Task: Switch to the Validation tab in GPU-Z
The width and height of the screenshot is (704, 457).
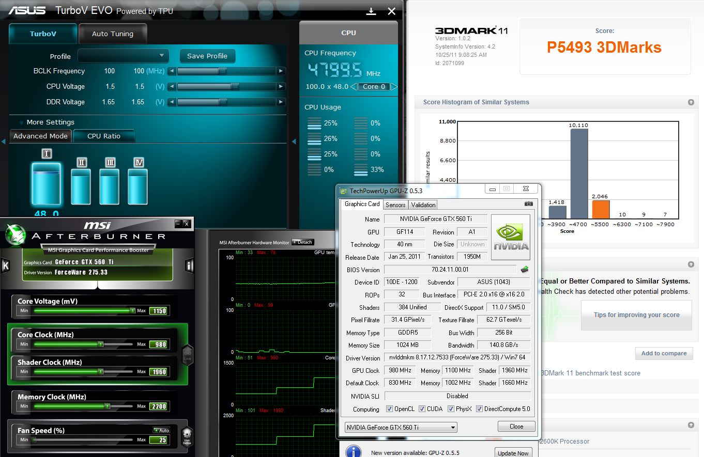Action: coord(423,205)
